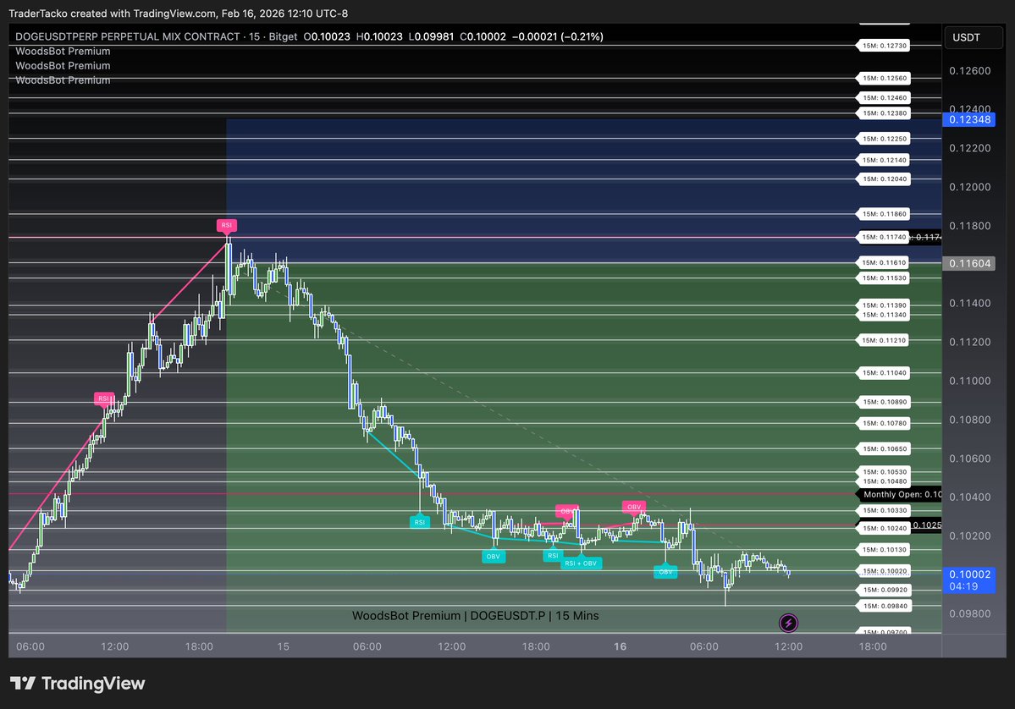Toggle the second WoodsBot Premium indicator
Image resolution: width=1015 pixels, height=709 pixels.
[62, 65]
